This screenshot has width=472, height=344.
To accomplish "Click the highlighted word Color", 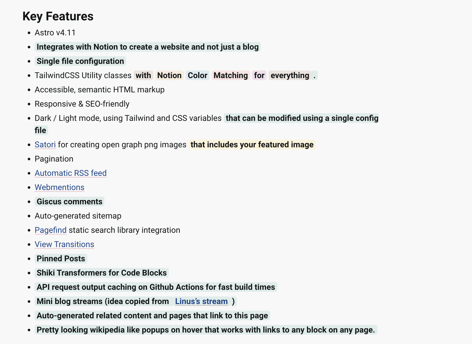I will (x=198, y=75).
